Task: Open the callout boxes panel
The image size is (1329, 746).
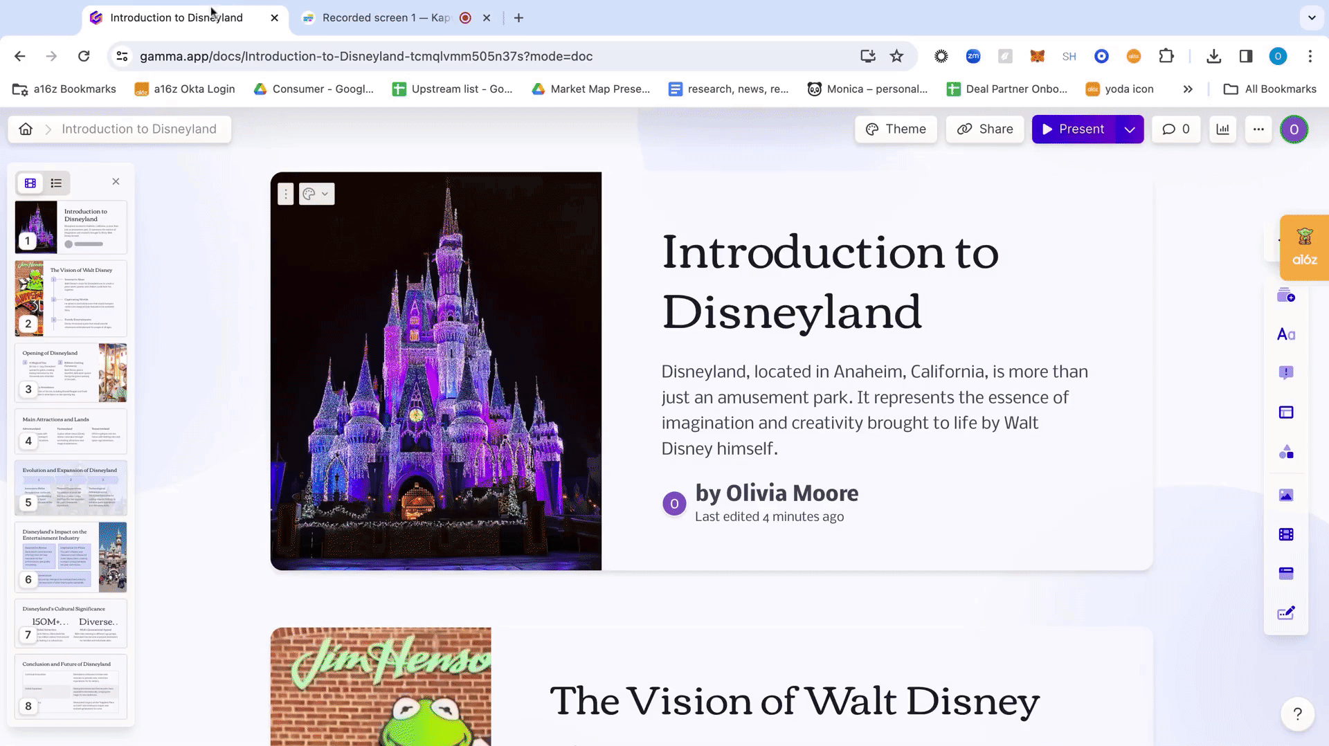Action: pos(1286,372)
